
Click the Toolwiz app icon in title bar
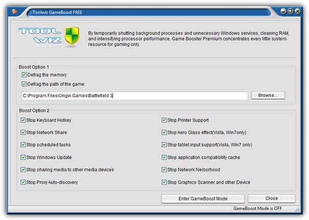point(14,11)
